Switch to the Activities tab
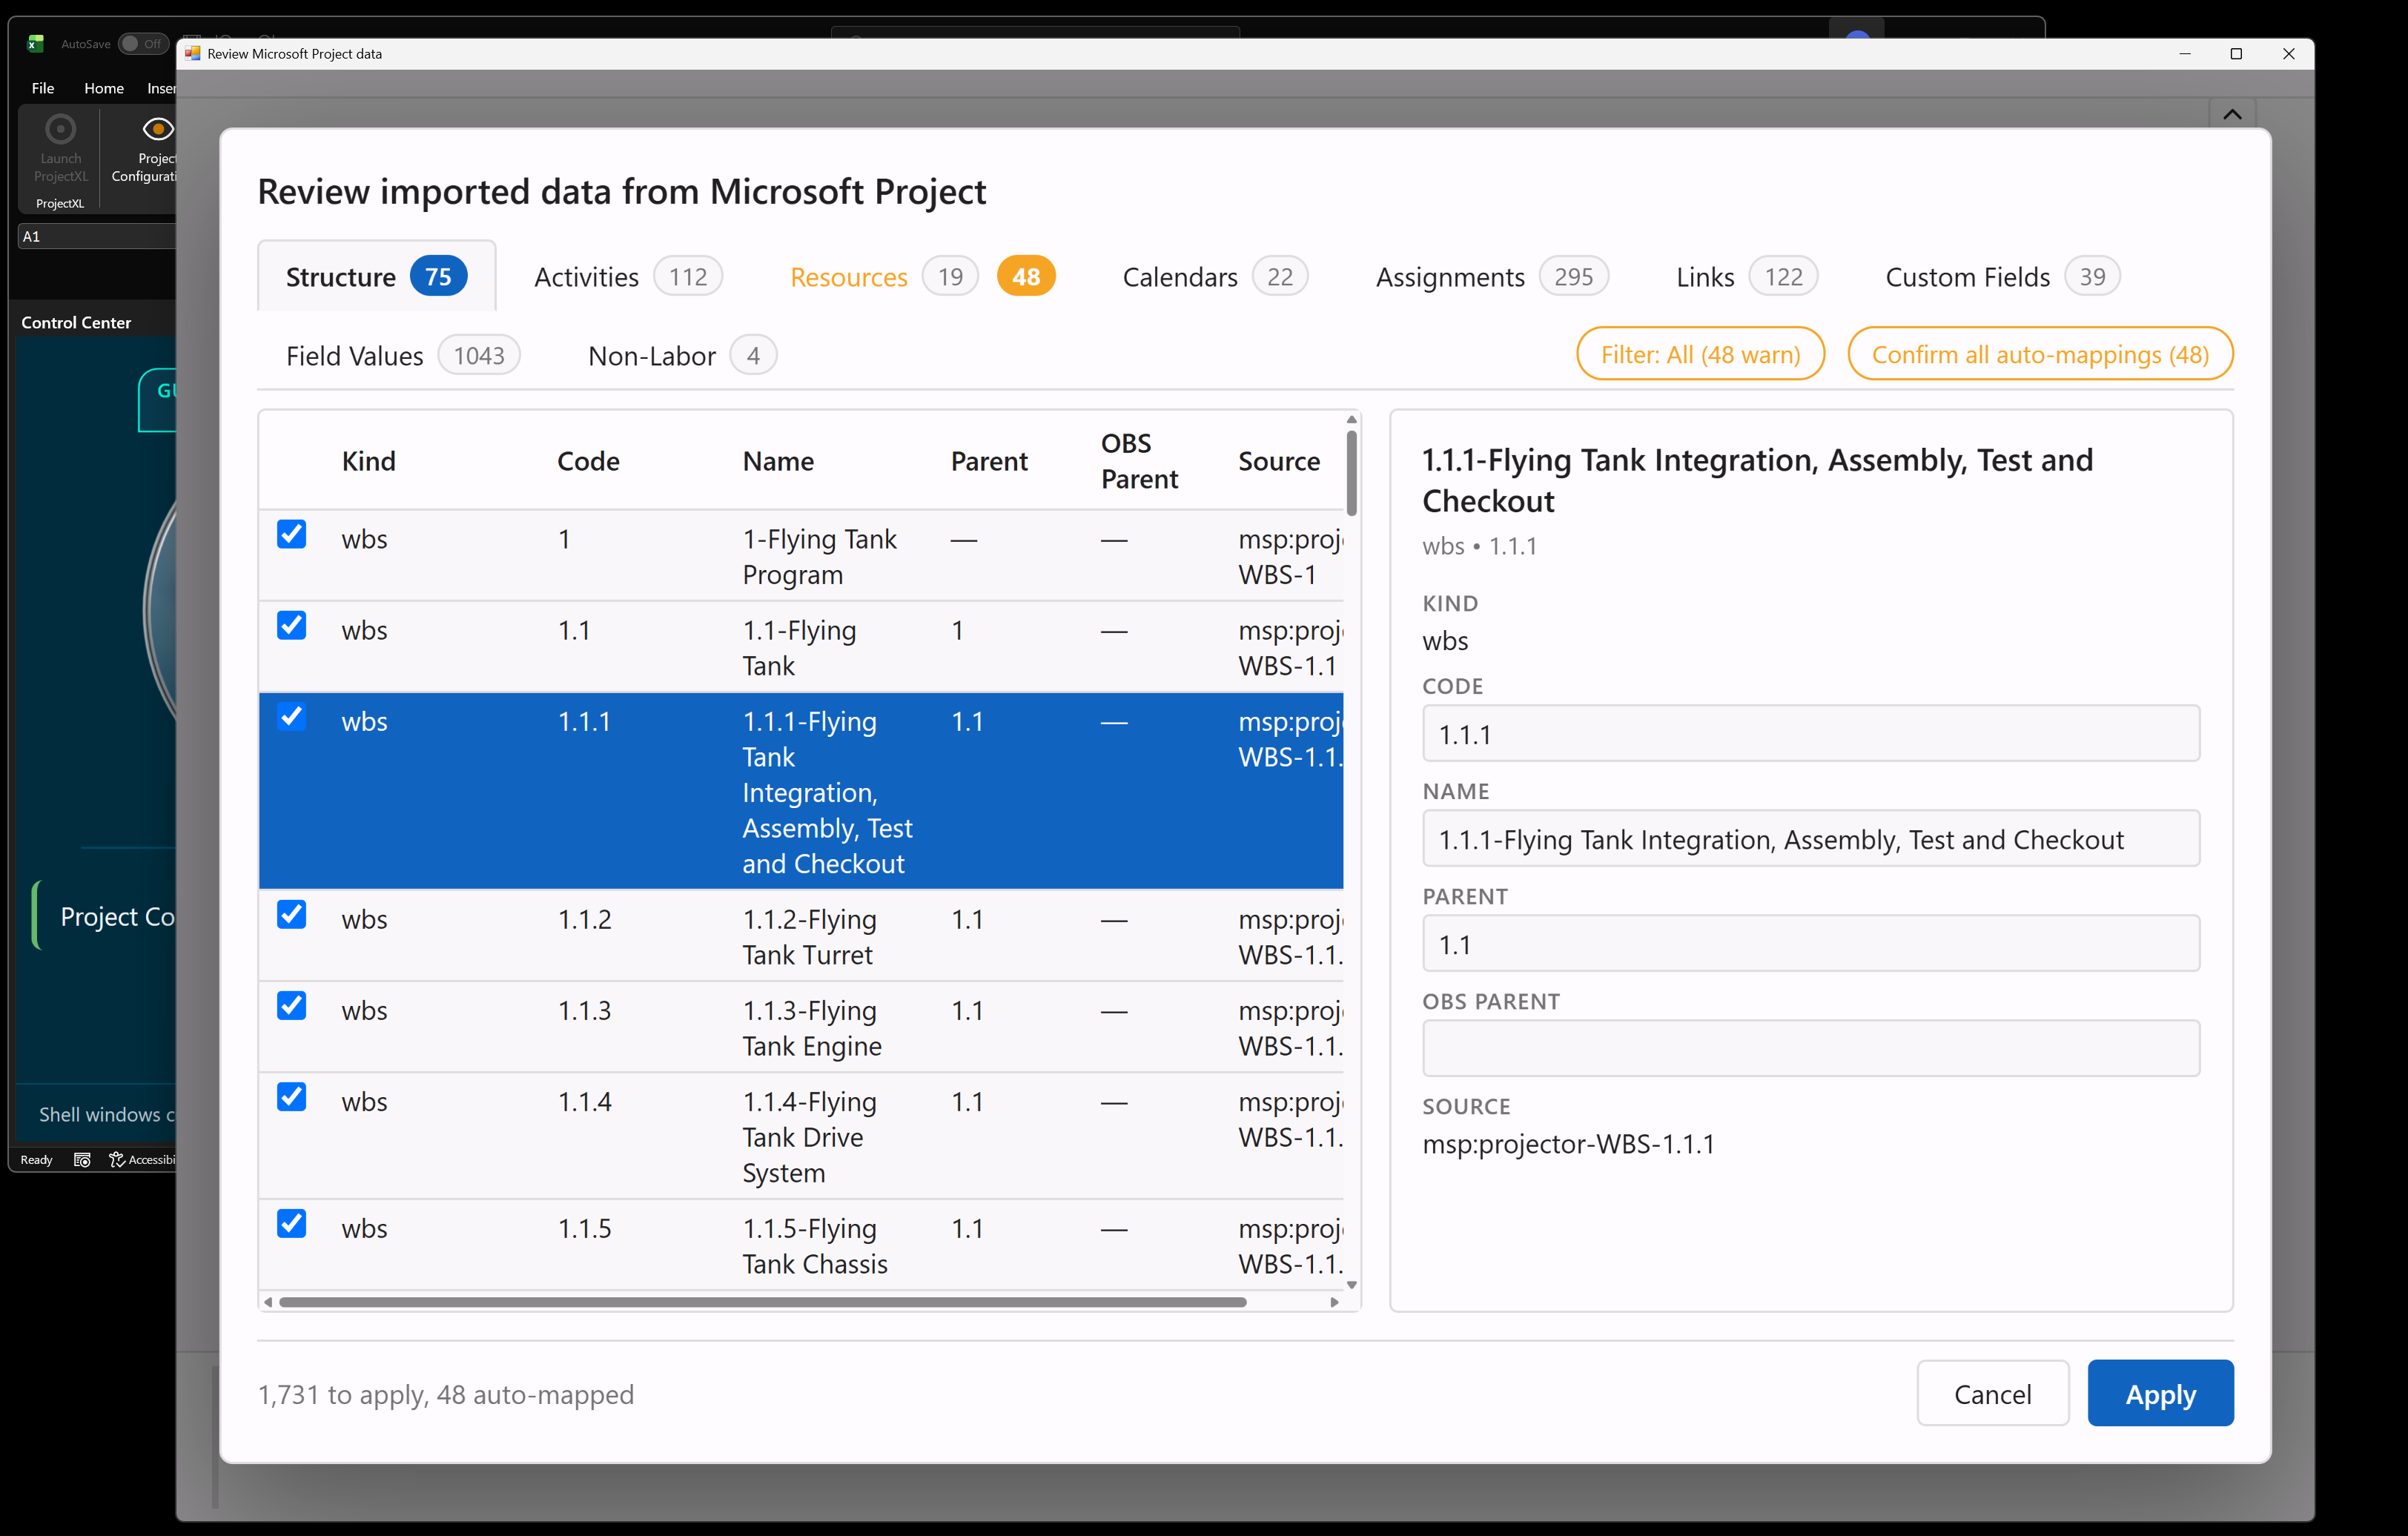2408x1536 pixels. pyautogui.click(x=628, y=277)
